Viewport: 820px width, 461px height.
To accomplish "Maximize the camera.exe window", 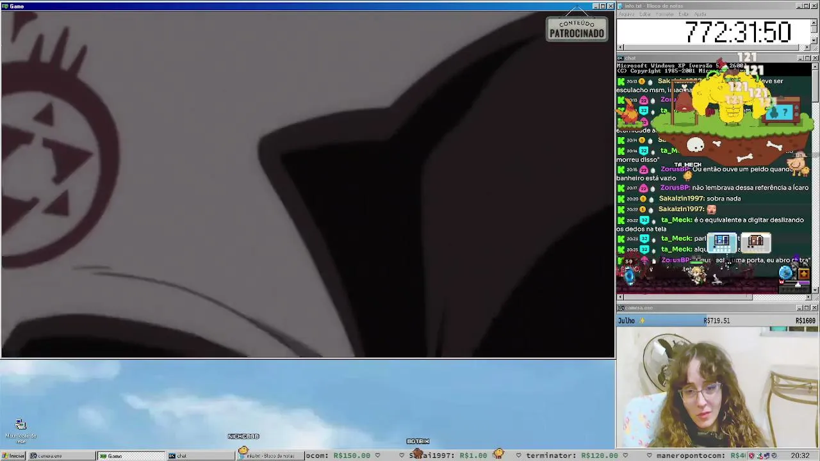I will click(807, 308).
